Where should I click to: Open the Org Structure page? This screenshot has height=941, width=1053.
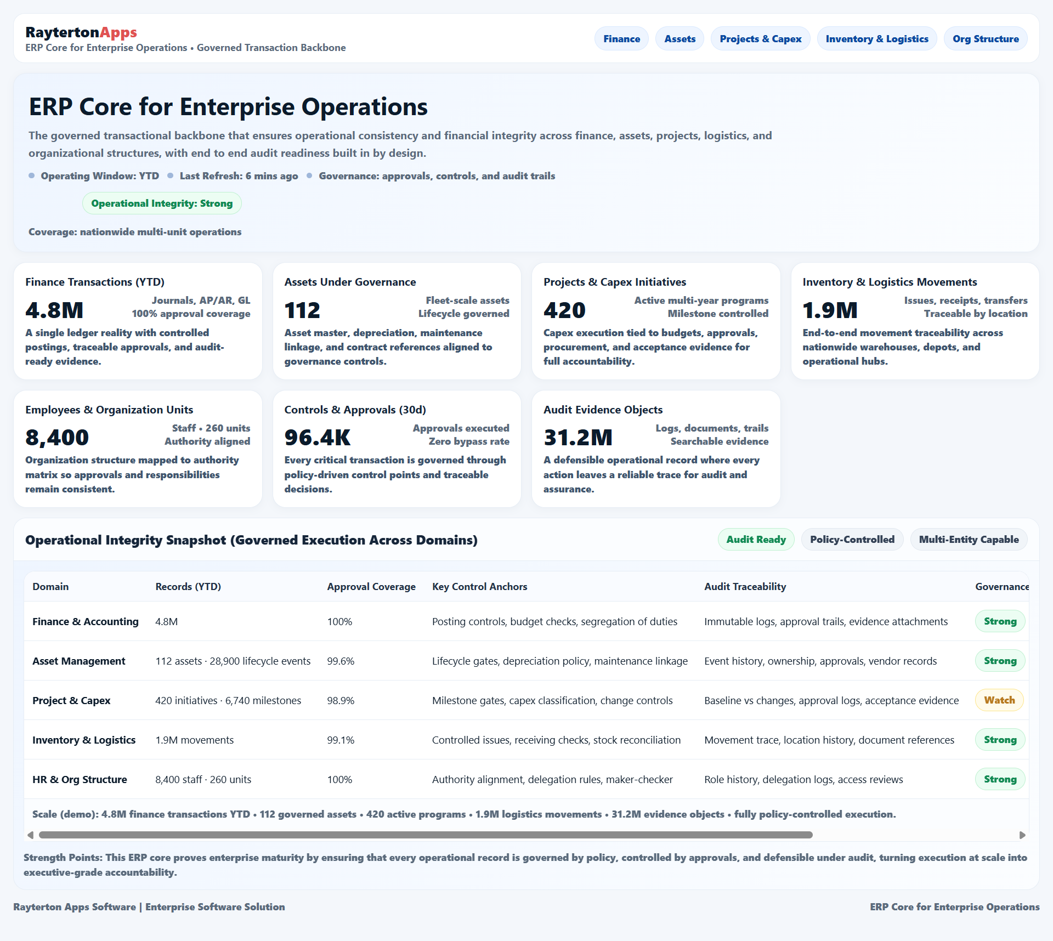[986, 38]
